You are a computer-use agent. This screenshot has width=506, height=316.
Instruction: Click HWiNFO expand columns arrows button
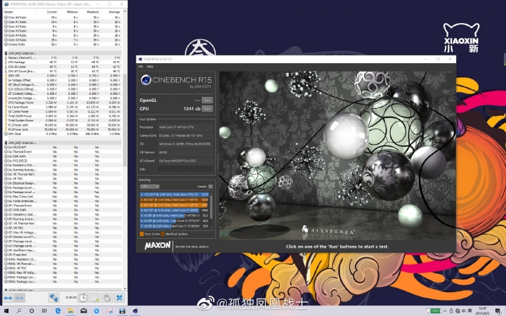(x=8, y=298)
